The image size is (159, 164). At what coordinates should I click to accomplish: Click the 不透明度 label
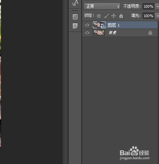132,6
